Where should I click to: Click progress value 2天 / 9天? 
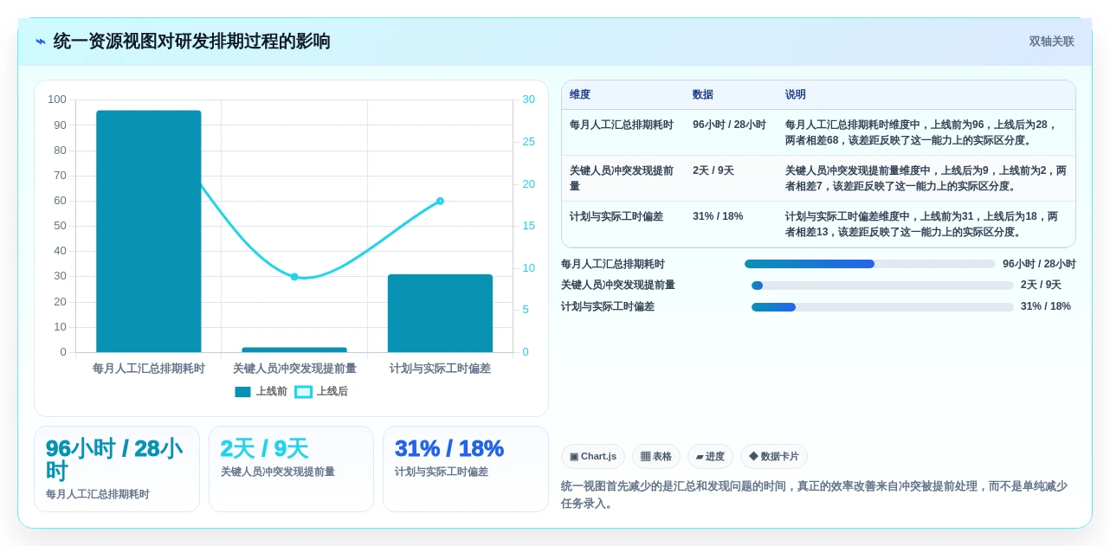[x=1041, y=285]
